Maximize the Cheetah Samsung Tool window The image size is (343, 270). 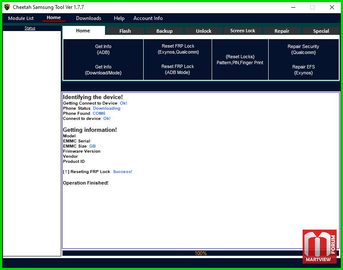pyautogui.click(x=312, y=7)
